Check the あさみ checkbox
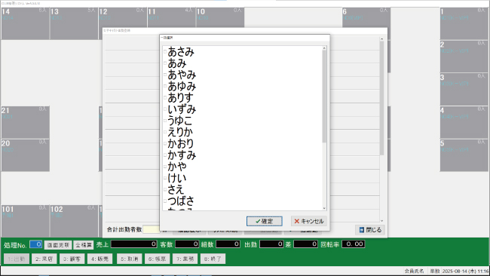 164,52
